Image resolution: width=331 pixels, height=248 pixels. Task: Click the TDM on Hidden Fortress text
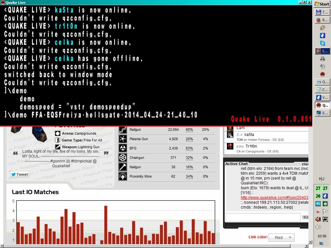coord(260,140)
